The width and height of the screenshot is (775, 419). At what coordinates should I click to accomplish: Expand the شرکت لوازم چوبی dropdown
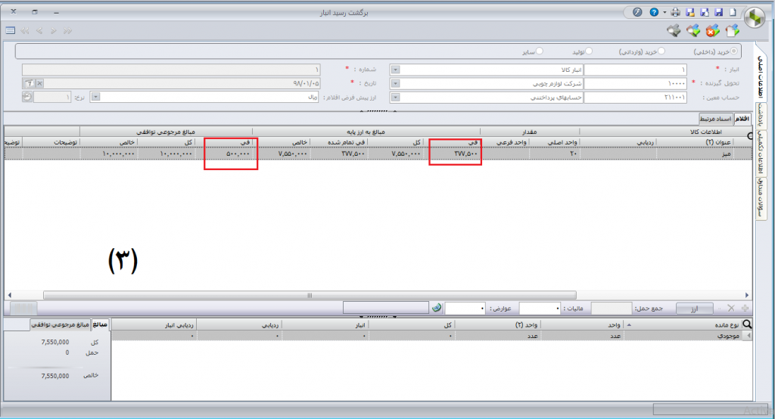395,83
